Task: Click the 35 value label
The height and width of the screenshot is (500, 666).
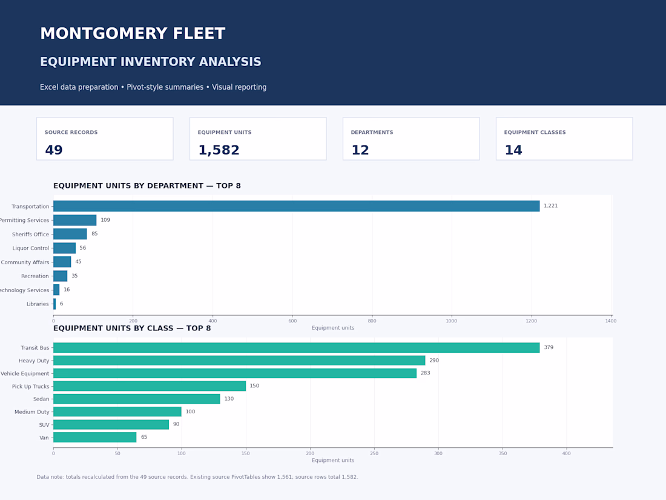Action: pos(74,276)
